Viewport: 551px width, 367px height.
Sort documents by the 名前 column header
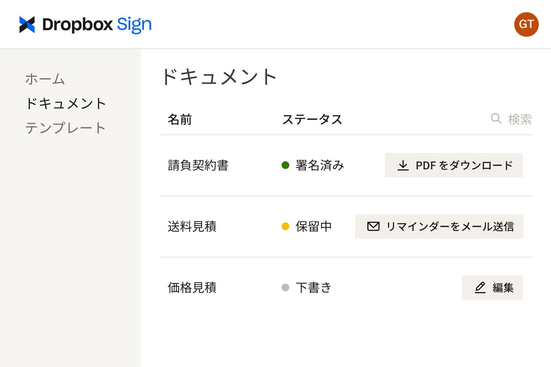[179, 119]
